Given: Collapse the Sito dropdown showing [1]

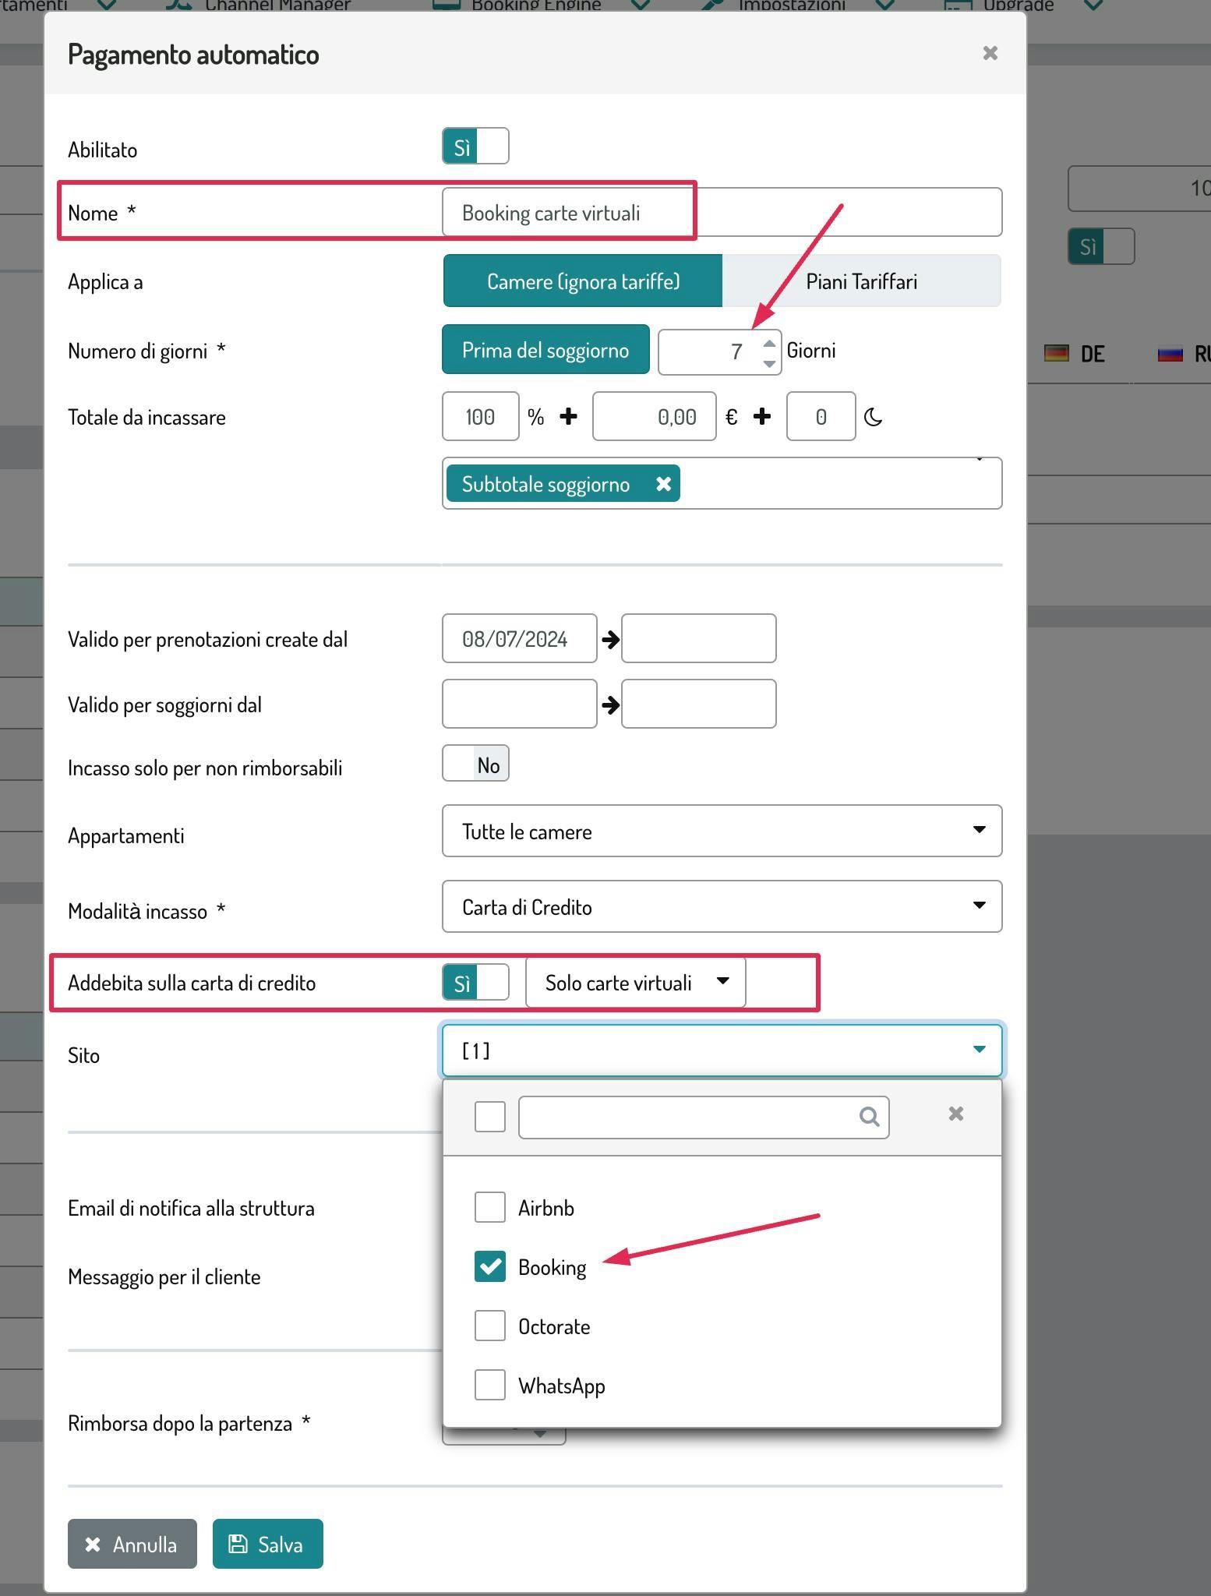Looking at the screenshot, I should coord(722,1050).
